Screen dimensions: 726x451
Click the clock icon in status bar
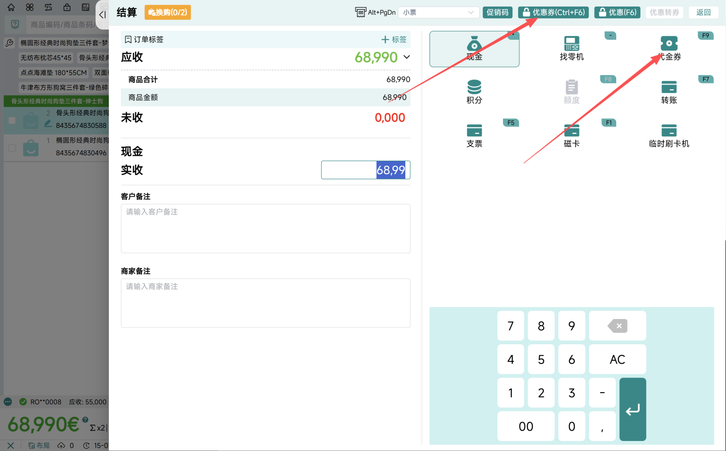click(86, 445)
